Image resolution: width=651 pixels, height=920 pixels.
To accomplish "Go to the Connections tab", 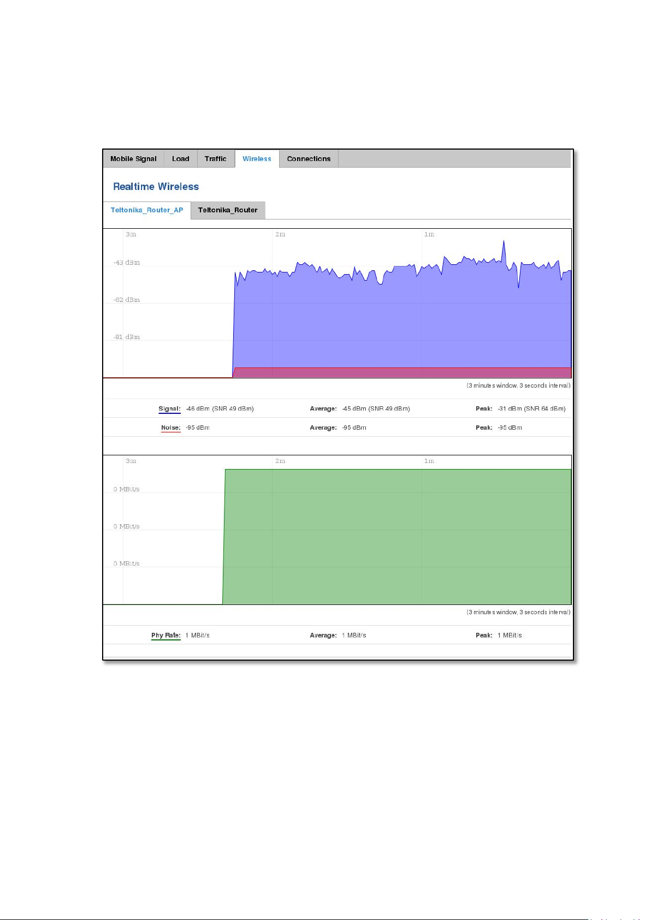I will (x=309, y=159).
